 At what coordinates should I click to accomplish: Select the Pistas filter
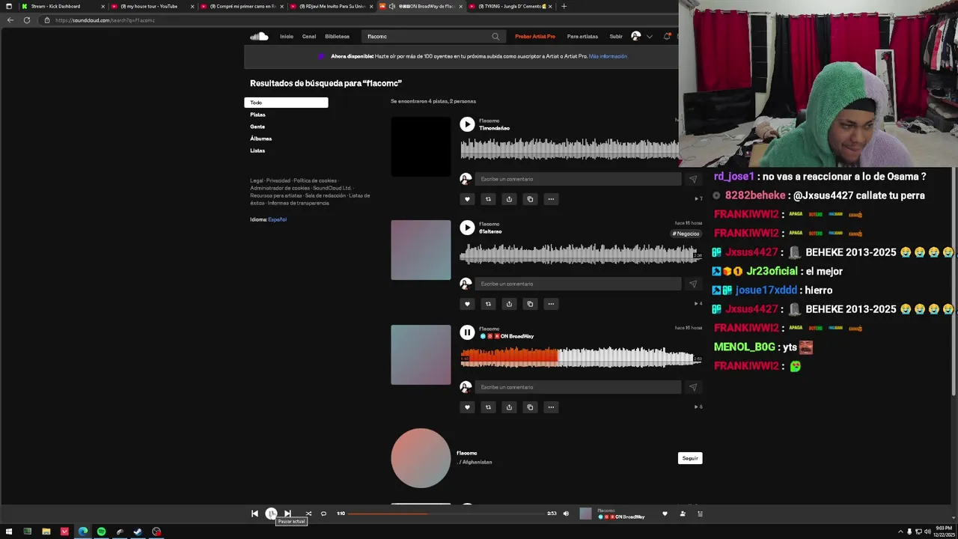[x=257, y=115]
